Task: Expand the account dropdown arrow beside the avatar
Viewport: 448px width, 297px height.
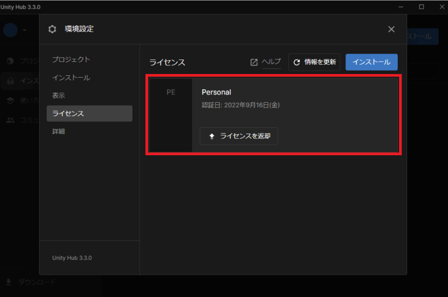Action: tap(24, 30)
